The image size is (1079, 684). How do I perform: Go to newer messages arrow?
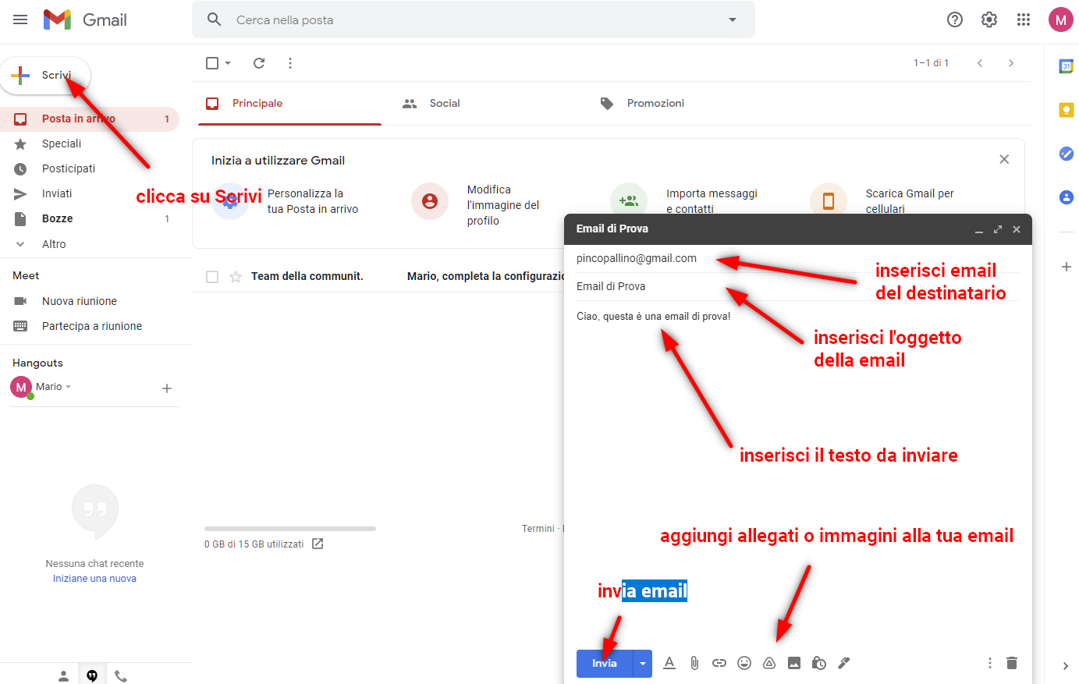click(980, 63)
